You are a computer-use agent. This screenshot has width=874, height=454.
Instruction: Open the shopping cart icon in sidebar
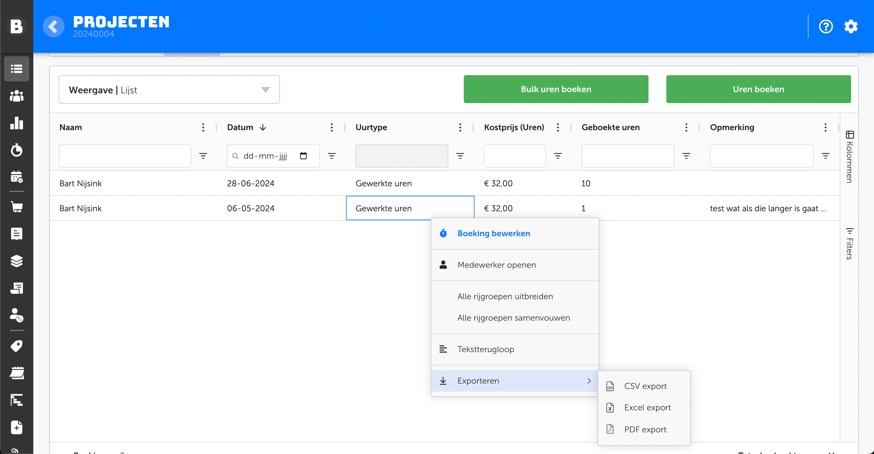click(x=17, y=207)
